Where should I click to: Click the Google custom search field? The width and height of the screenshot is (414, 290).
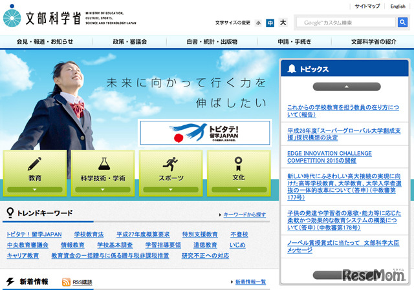(x=346, y=23)
